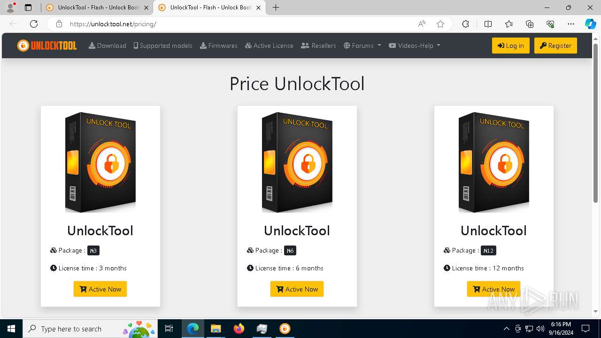The width and height of the screenshot is (601, 338).
Task: Open Active License page
Action: (x=269, y=46)
